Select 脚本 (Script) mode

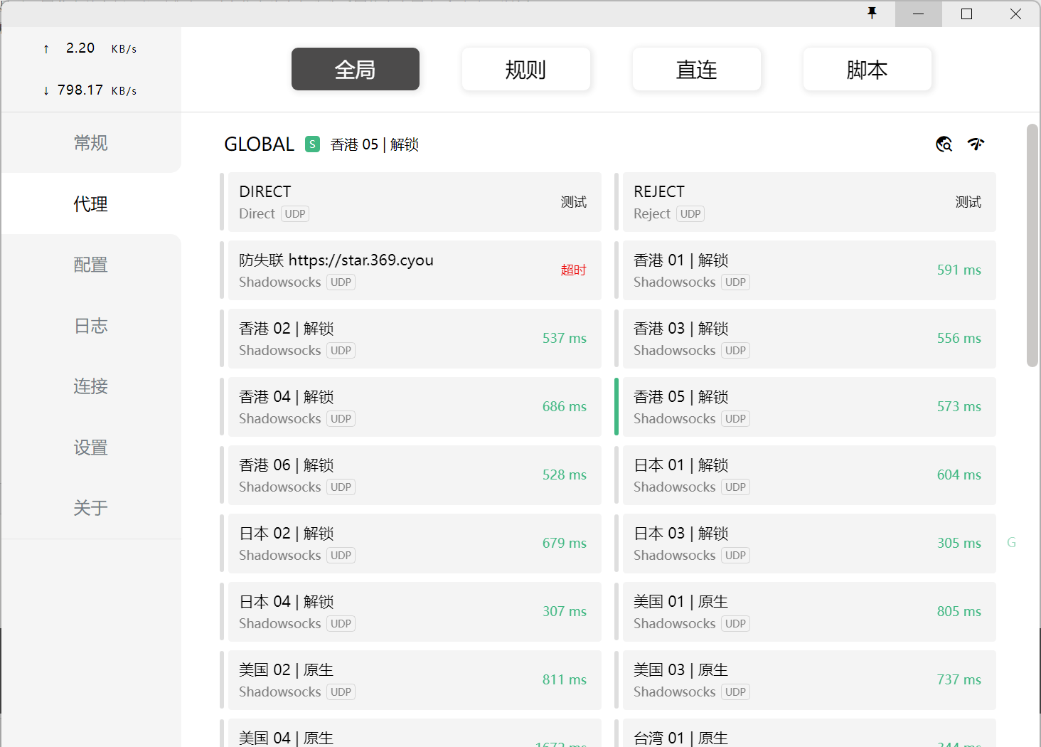point(867,69)
